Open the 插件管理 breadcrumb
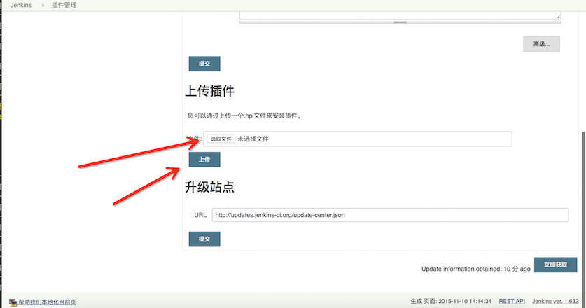Image resolution: width=586 pixels, height=308 pixels. pos(64,5)
